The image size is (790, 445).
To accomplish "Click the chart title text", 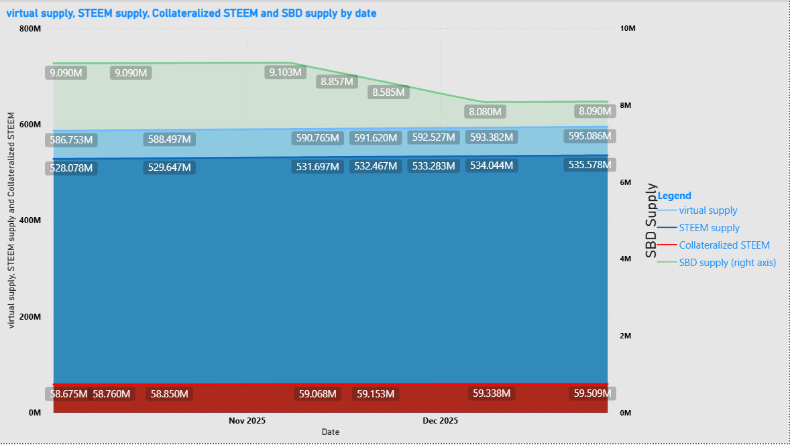I will 191,13.
